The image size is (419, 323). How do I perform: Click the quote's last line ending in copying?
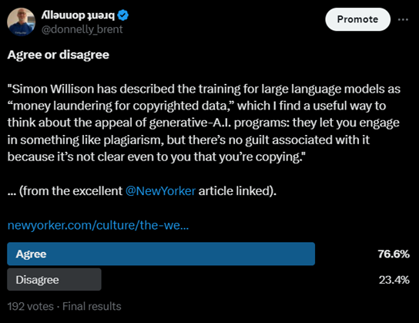pos(156,157)
